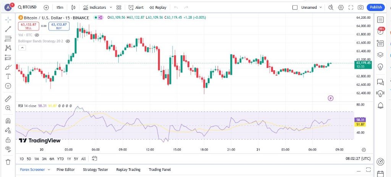Maximize the bottom panel
391x177 pixels.
pos(368,170)
